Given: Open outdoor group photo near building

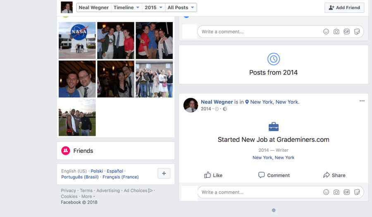Looking at the screenshot, I should click(x=154, y=79).
